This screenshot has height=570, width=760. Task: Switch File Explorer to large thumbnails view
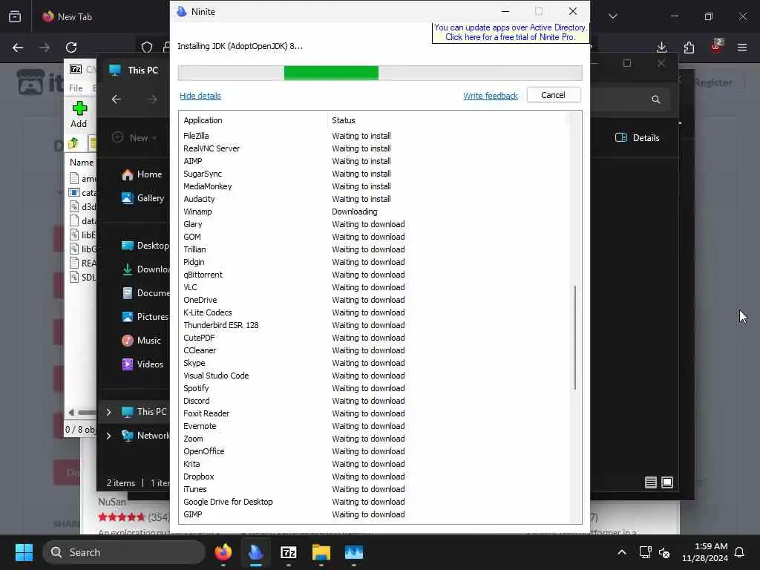[667, 482]
